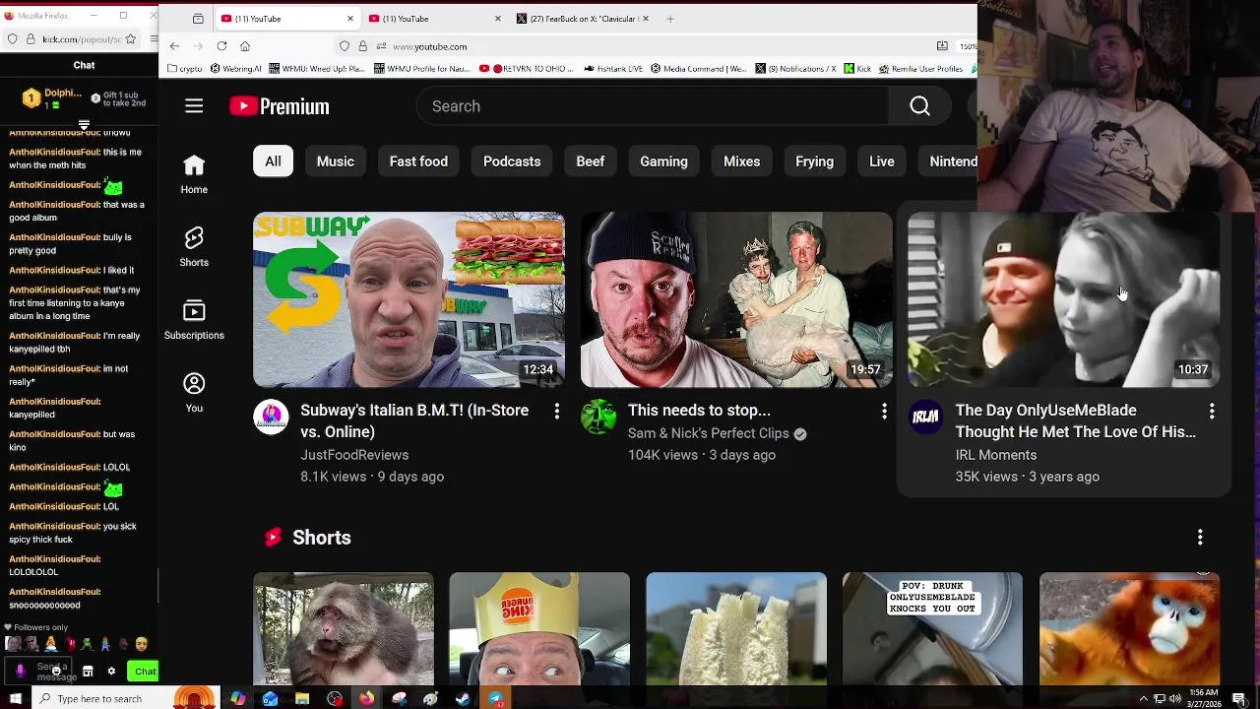The image size is (1260, 709).
Task: Open the You section in sidebar
Action: pyautogui.click(x=194, y=393)
